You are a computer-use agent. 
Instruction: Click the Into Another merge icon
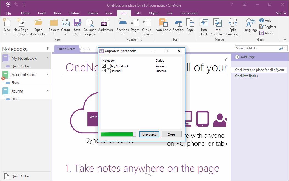pyautogui.click(x=217, y=22)
